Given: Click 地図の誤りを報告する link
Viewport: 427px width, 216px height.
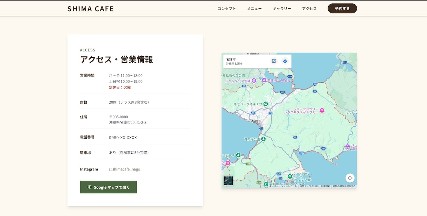Looking at the screenshot, I should tap(344, 186).
